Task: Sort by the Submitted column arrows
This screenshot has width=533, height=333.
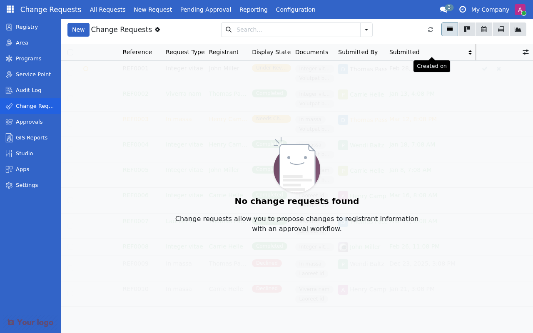Action: [x=470, y=52]
